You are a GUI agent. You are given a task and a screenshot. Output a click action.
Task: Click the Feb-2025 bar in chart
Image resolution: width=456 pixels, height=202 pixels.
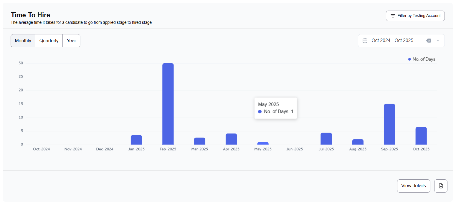(168, 104)
